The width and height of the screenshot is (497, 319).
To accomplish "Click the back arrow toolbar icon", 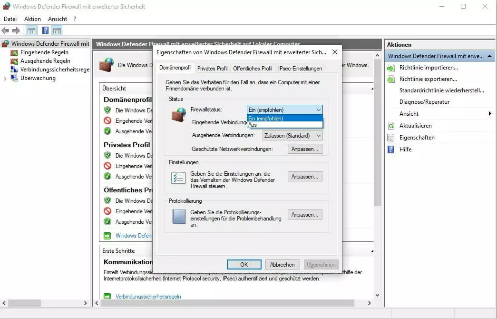I will tap(5, 31).
